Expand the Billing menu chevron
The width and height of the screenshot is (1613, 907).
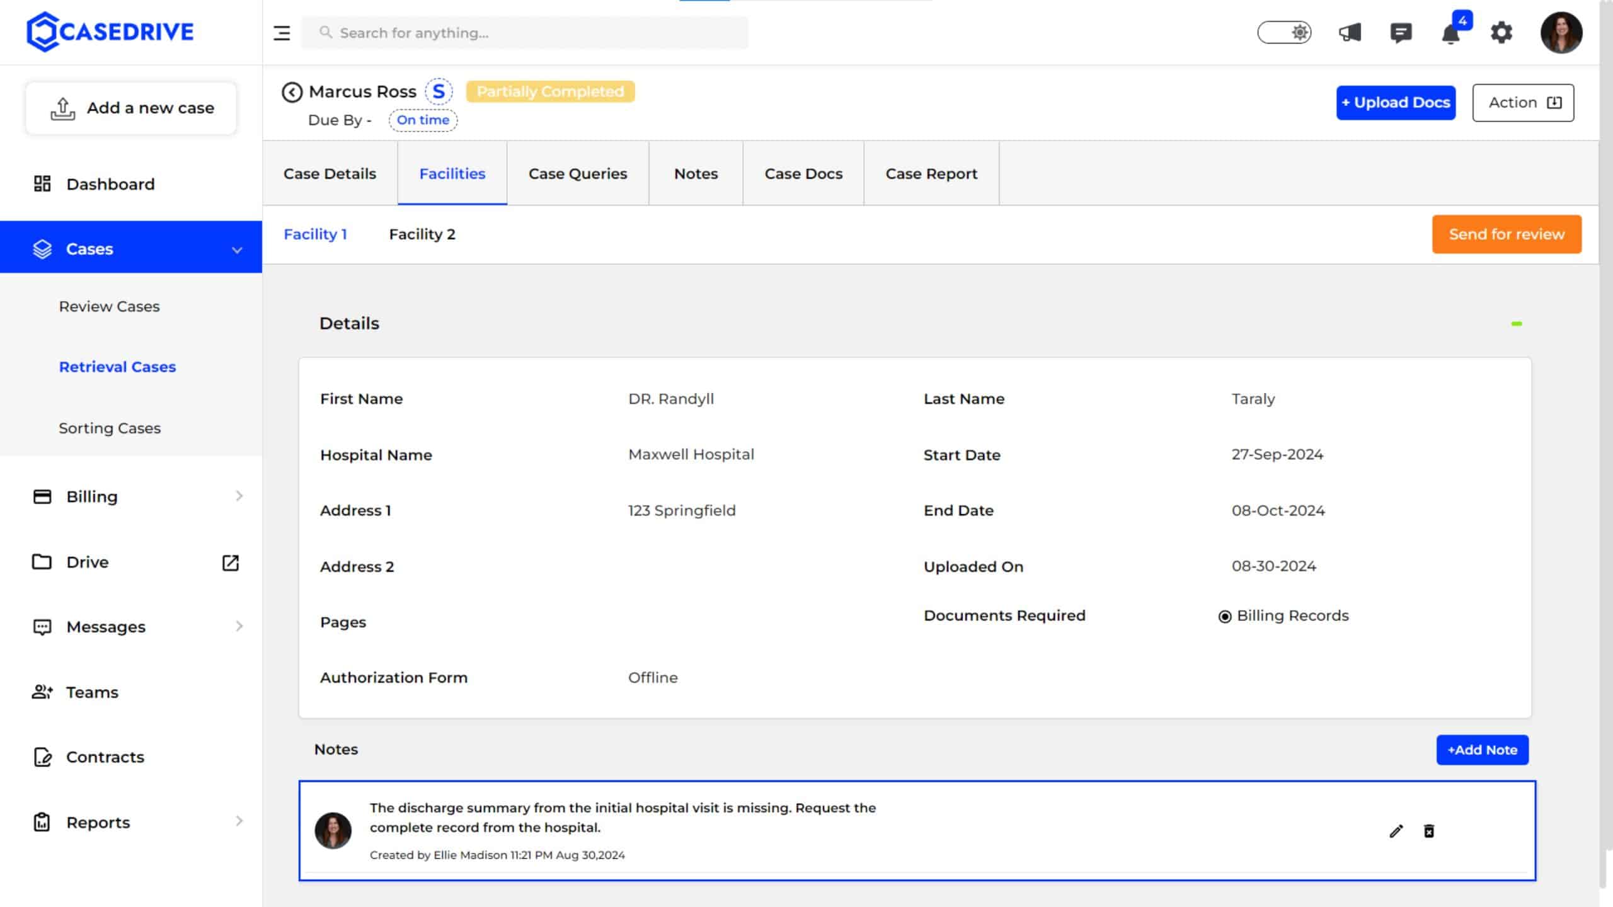coord(239,496)
